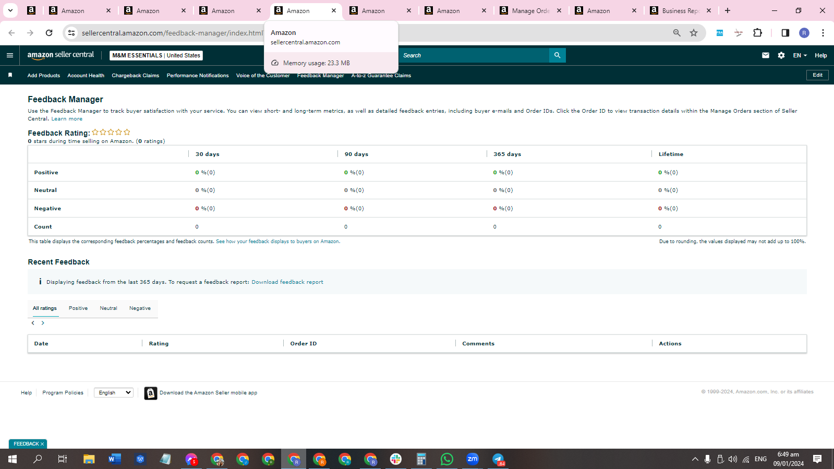
Task: Expand the EN language dropdown
Action: click(x=800, y=55)
